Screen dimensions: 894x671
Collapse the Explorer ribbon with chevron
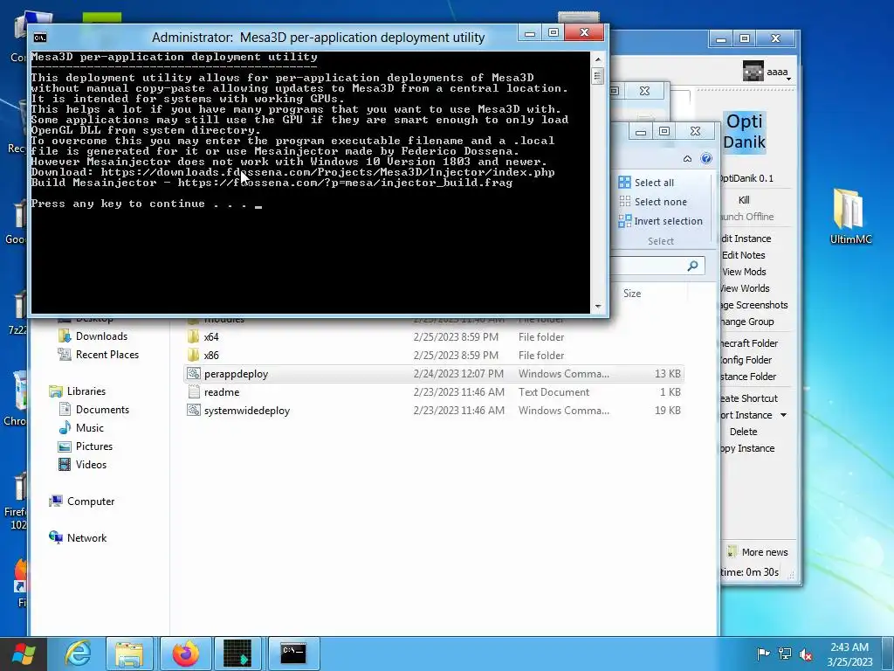click(687, 159)
